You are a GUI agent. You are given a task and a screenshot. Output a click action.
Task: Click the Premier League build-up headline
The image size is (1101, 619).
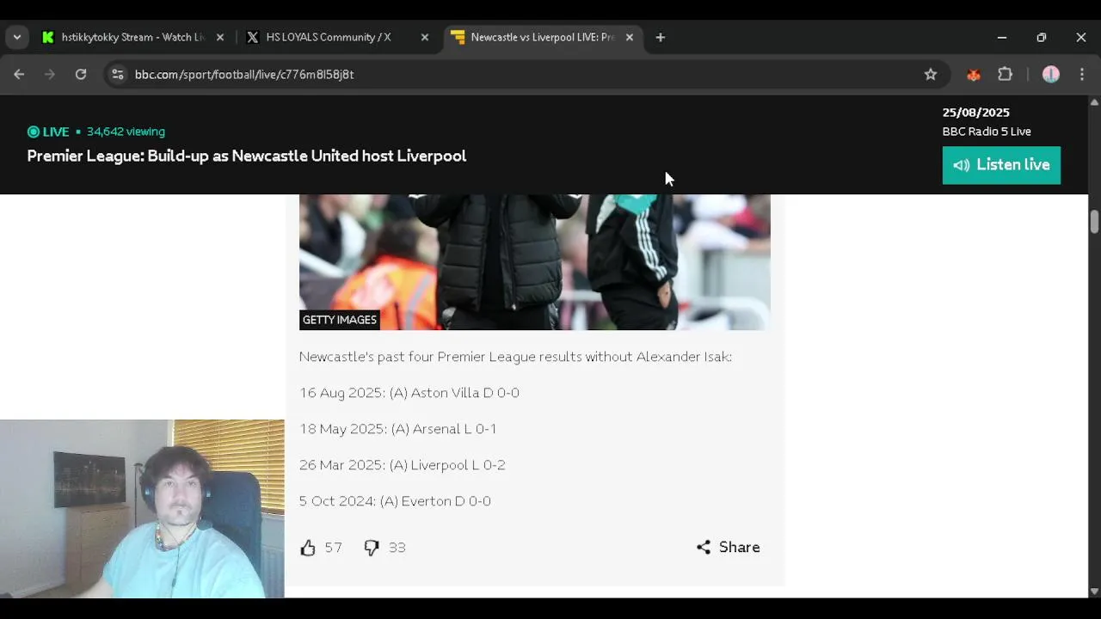[247, 156]
